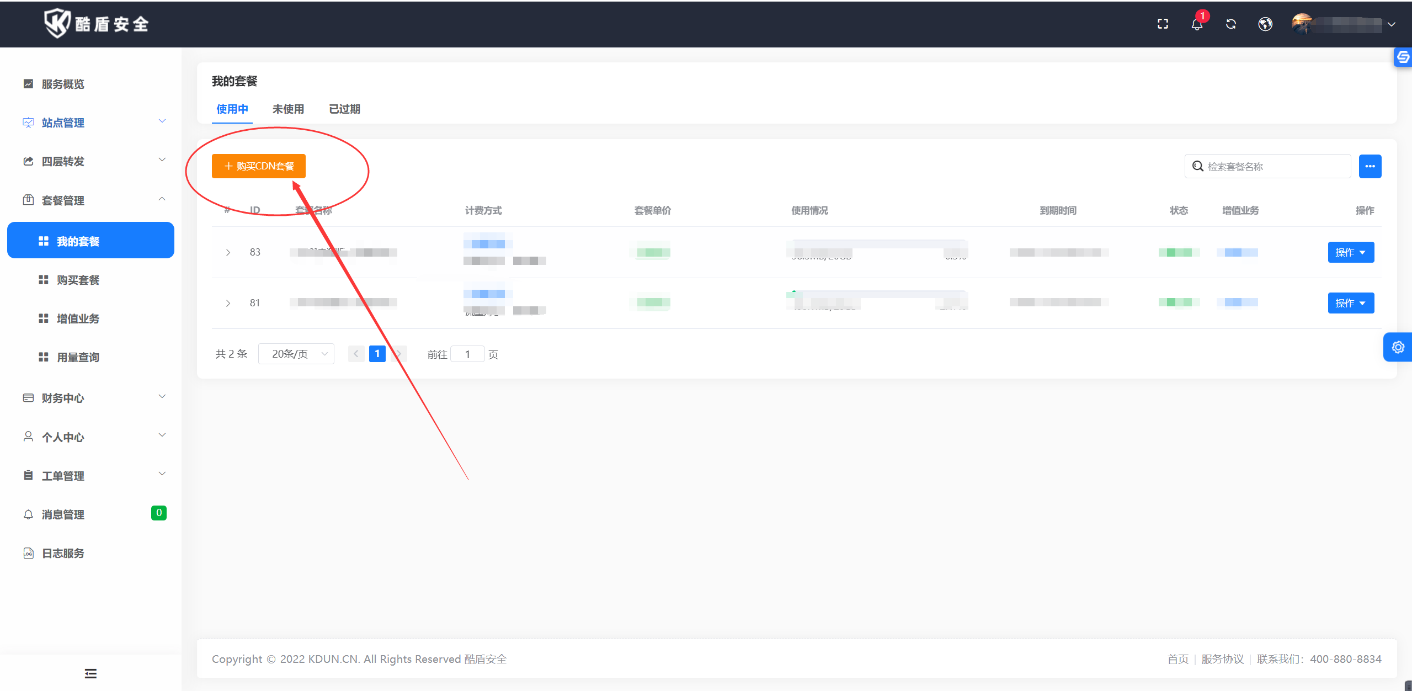Screen dimensions: 1412x691
Task: Click the refresh icon in header
Action: [x=1230, y=24]
